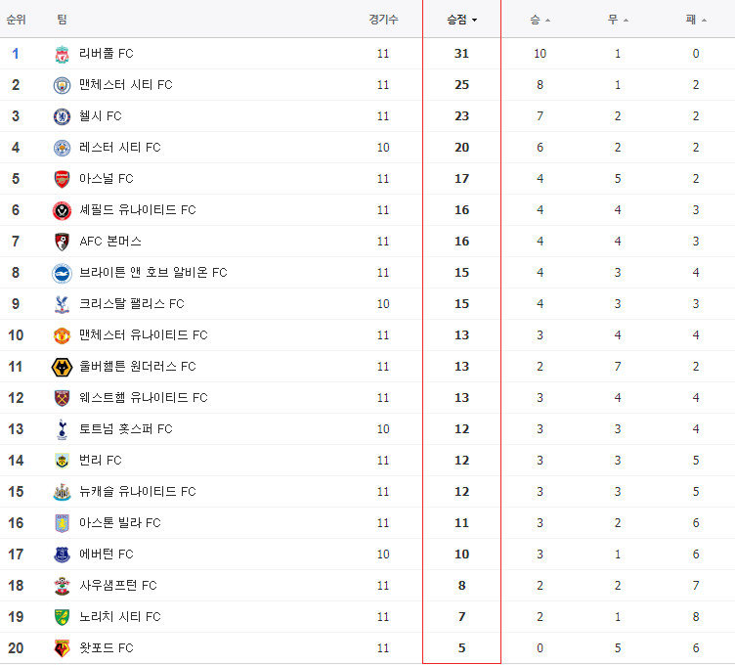Screen dimensions: 735x665
Task: Click the 순위 rank column header
Action: pos(16,20)
